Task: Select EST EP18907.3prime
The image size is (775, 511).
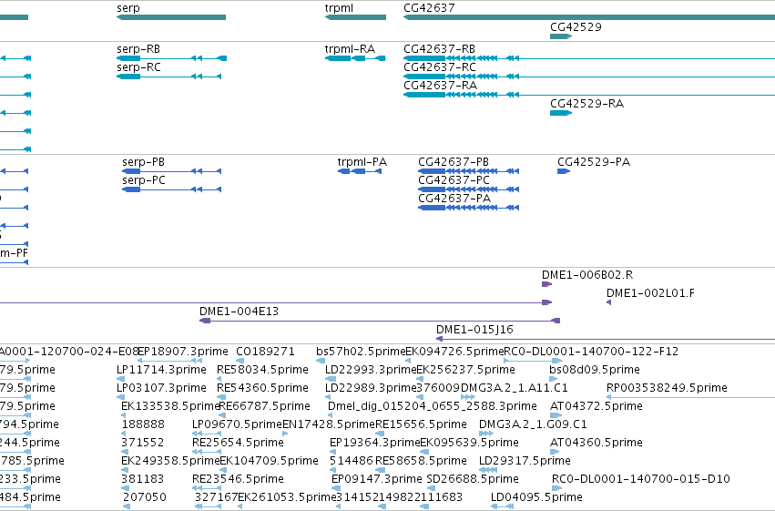Action: tap(183, 352)
